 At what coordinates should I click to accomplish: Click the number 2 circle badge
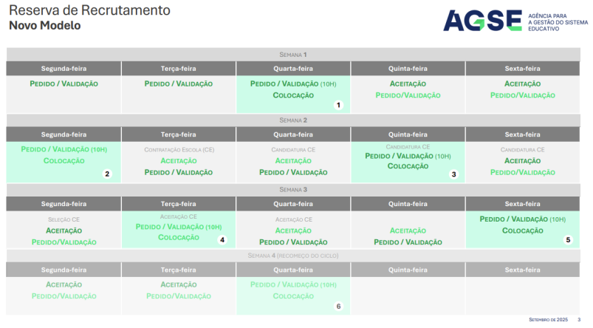(x=107, y=174)
